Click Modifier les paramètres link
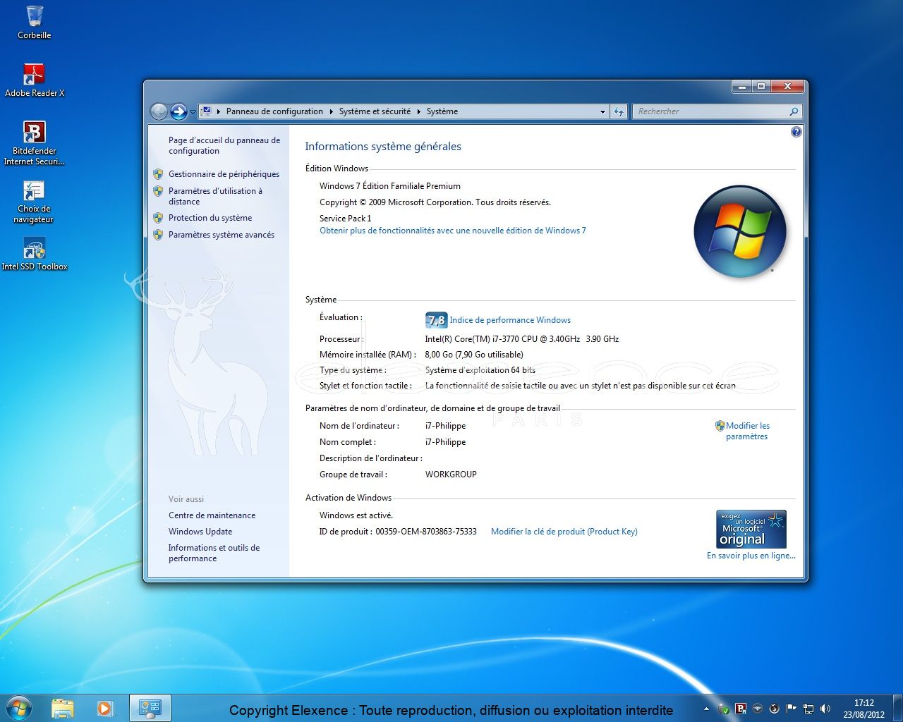 (747, 431)
